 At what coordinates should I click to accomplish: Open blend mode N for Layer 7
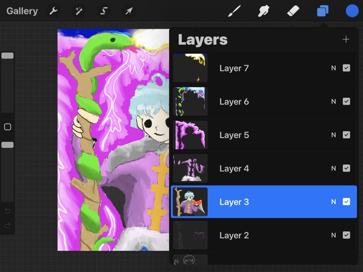click(333, 68)
